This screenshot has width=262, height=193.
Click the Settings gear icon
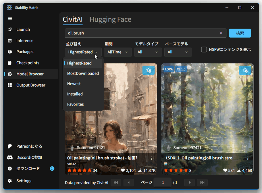click(10, 181)
